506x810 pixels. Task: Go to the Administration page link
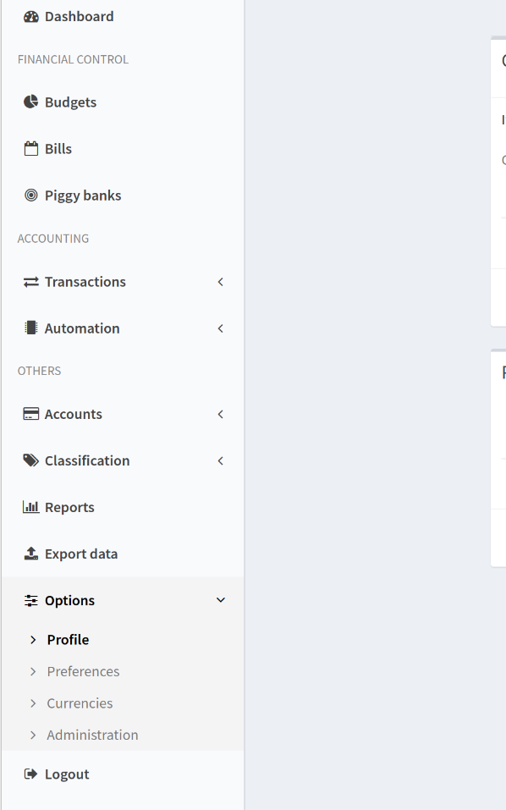pos(92,735)
